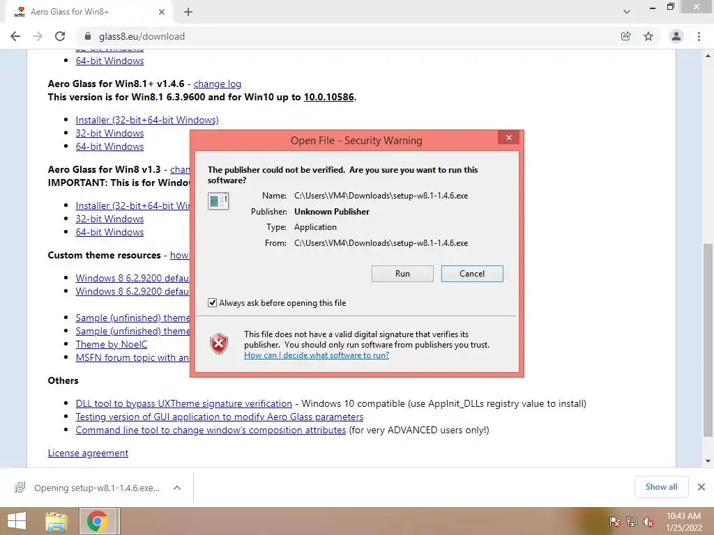Click the application file icon in dialog

(218, 201)
